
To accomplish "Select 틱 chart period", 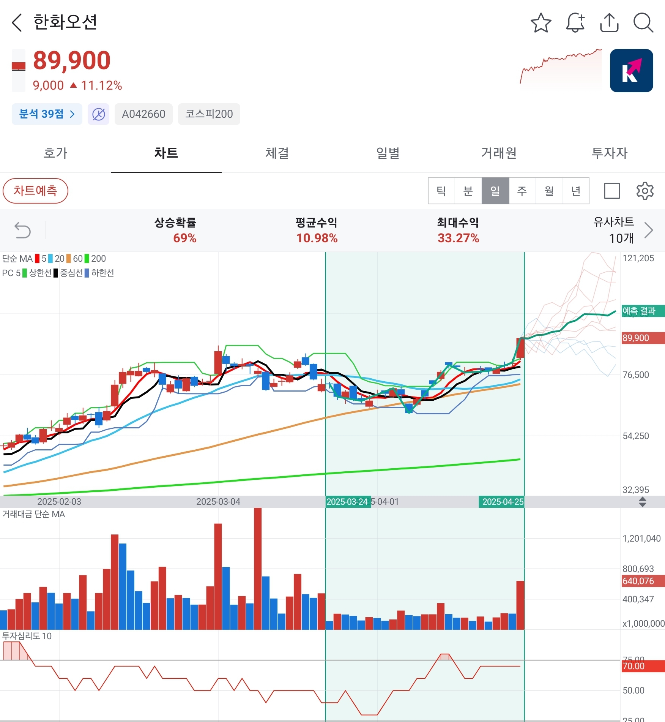I will pos(441,191).
